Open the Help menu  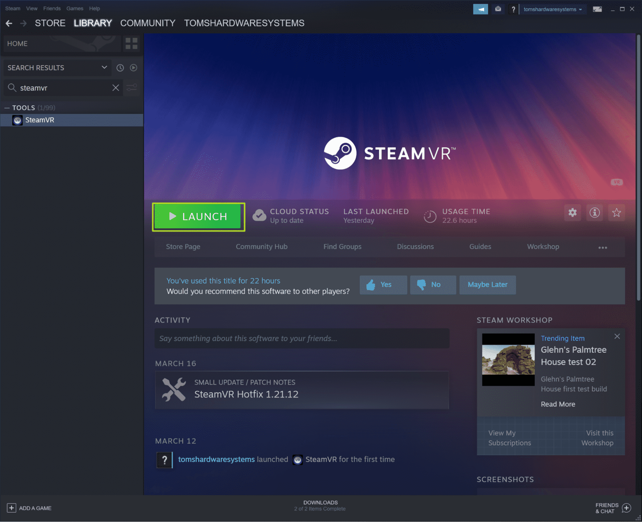pos(94,8)
